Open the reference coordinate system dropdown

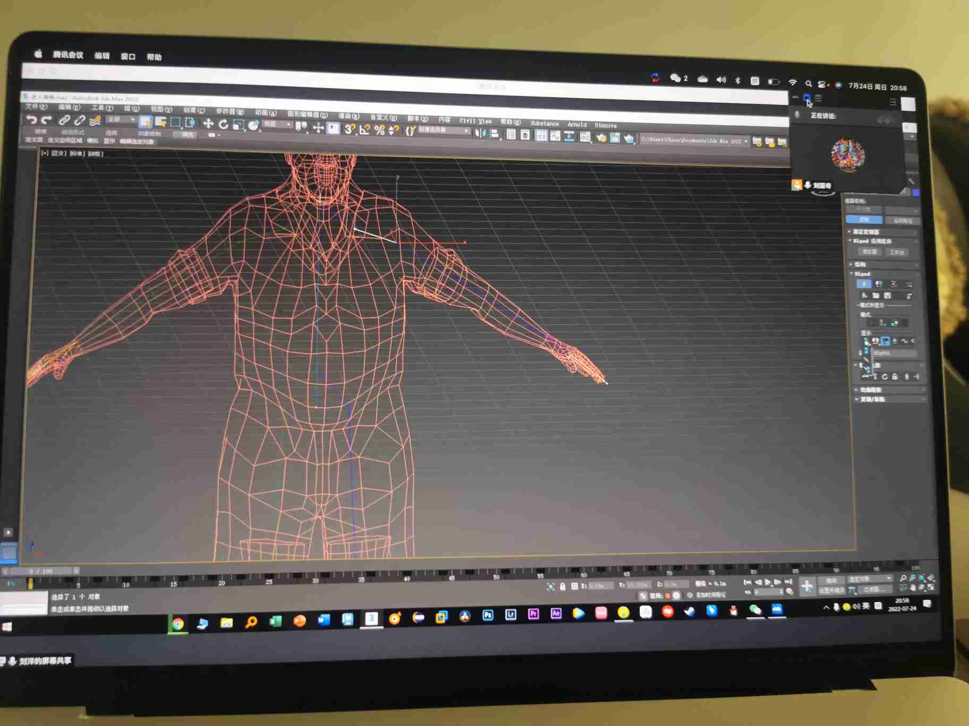pos(278,124)
